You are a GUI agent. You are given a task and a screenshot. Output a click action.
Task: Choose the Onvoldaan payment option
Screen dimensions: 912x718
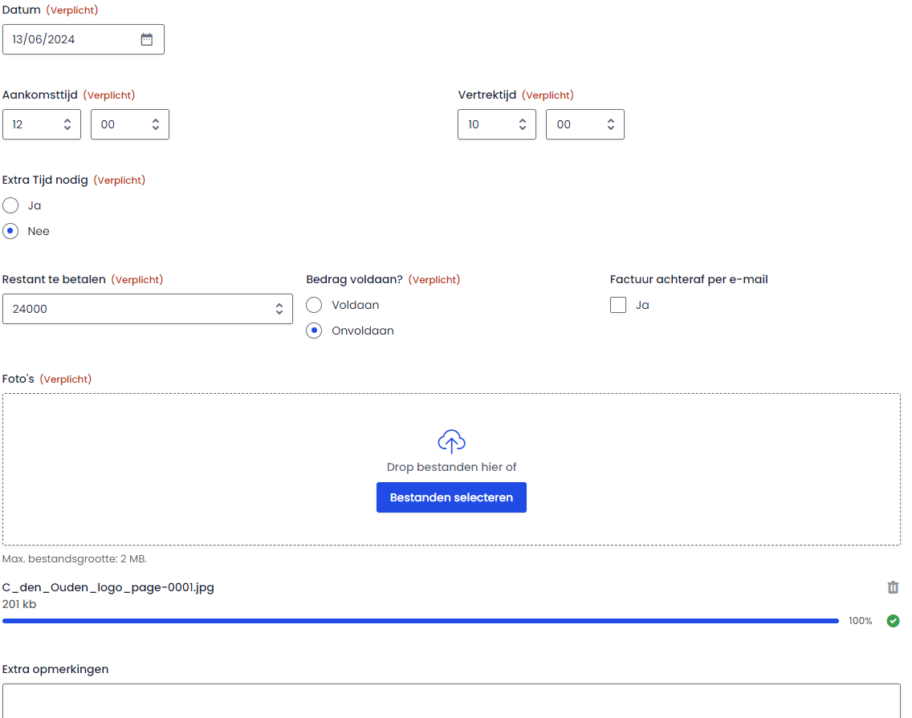click(x=314, y=331)
